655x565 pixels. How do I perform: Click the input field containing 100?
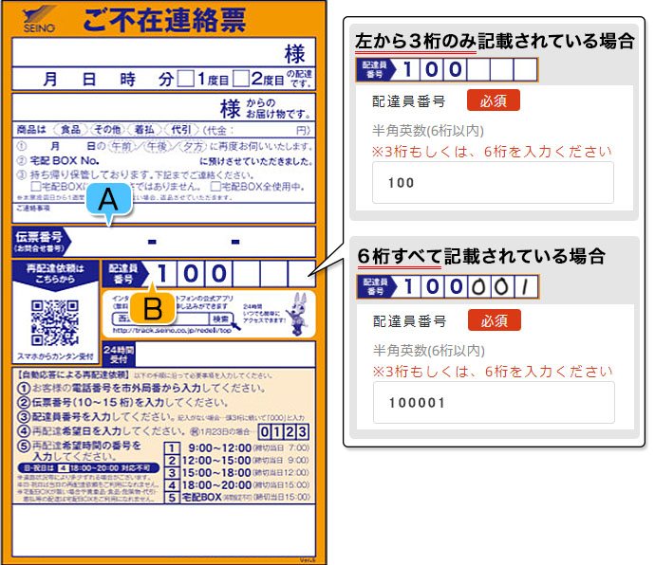493,183
